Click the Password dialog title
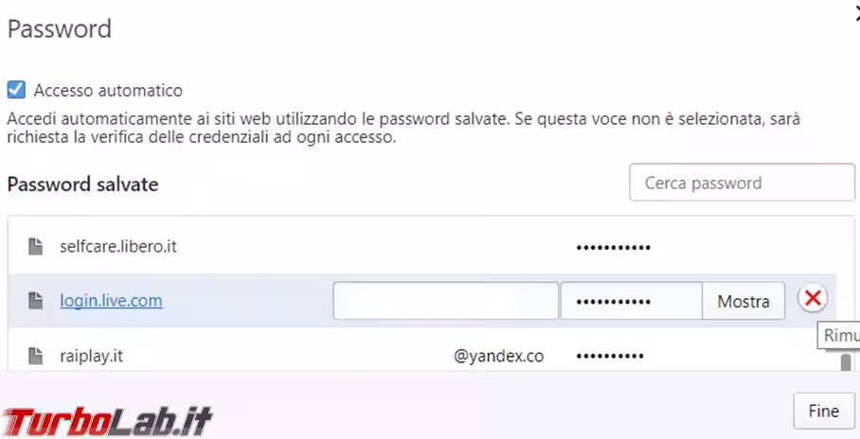 pos(60,28)
